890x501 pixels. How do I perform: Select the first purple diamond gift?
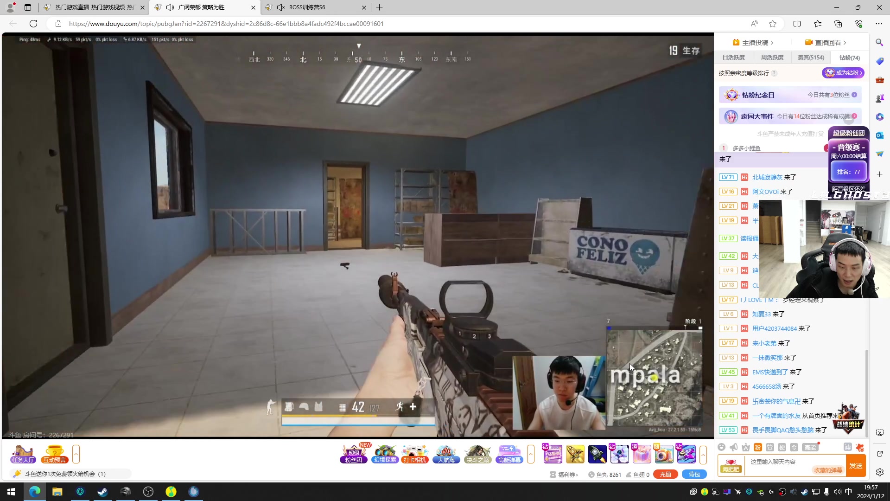553,454
